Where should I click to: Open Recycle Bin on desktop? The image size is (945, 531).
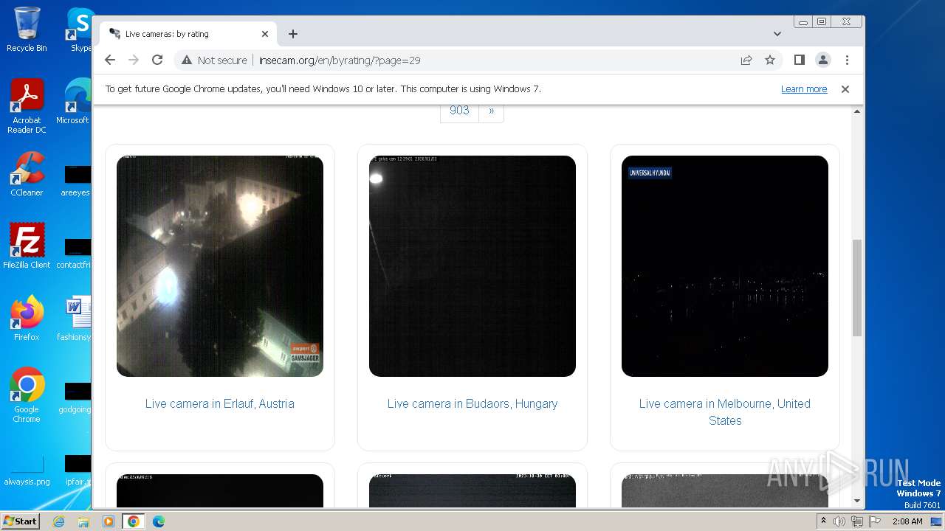27,29
